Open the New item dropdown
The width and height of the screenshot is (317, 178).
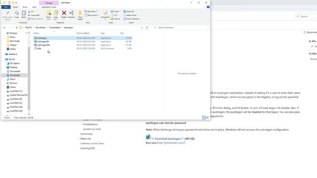(x=91, y=11)
